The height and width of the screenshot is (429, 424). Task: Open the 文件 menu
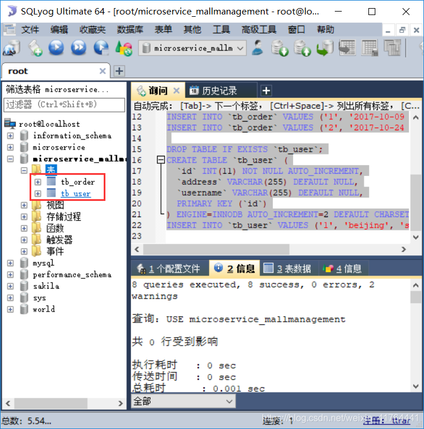point(30,30)
